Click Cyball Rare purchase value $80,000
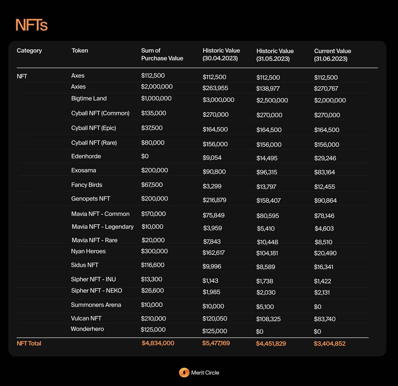 click(x=153, y=143)
